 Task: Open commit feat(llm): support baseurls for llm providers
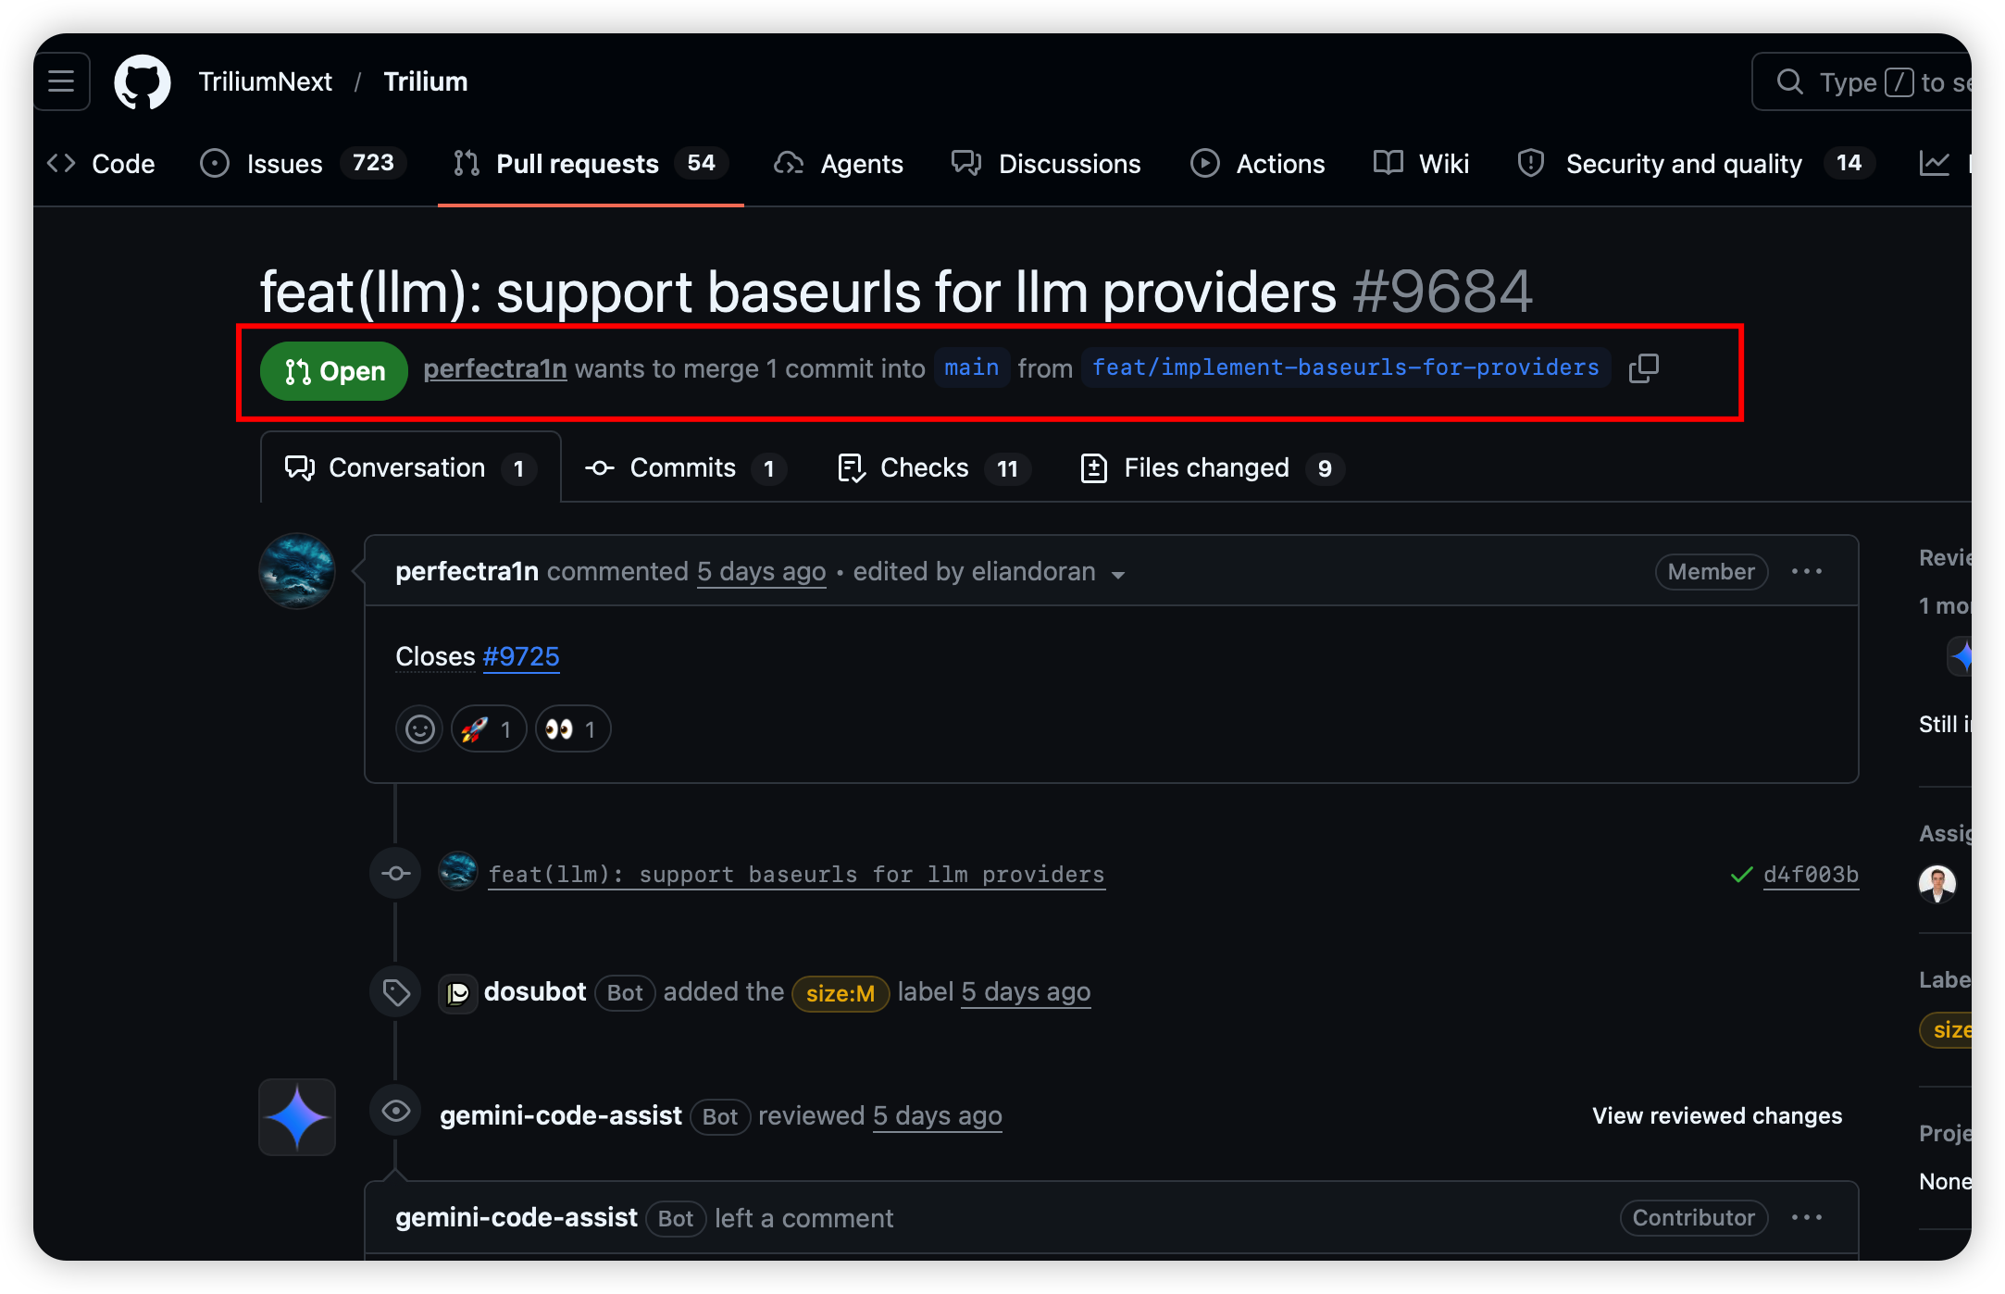pos(797,875)
